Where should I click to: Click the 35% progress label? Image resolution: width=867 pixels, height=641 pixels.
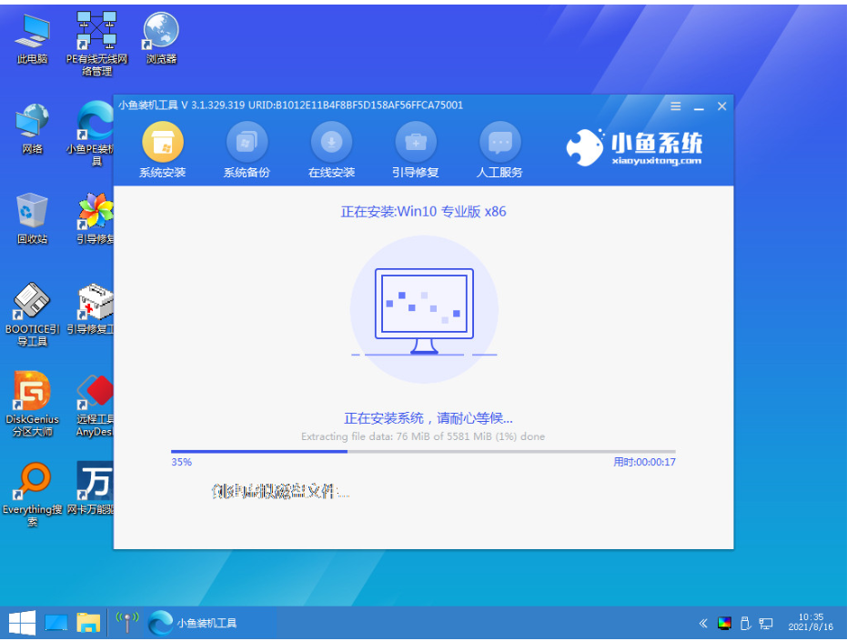pyautogui.click(x=181, y=462)
